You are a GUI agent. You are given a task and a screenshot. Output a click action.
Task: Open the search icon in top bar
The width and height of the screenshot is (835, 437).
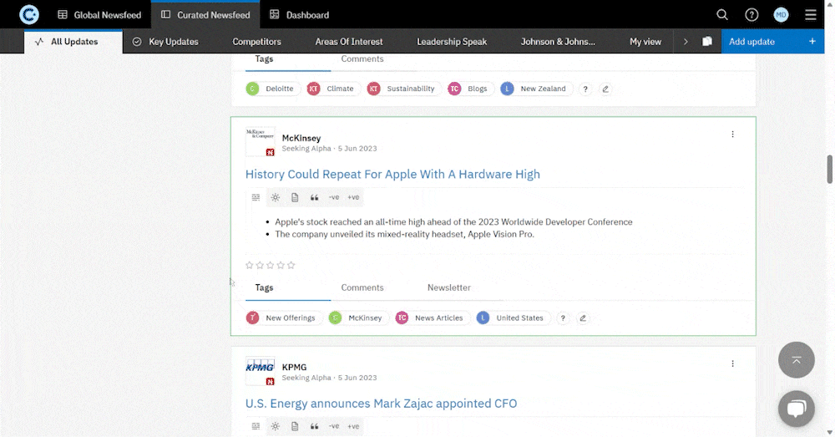coord(722,15)
